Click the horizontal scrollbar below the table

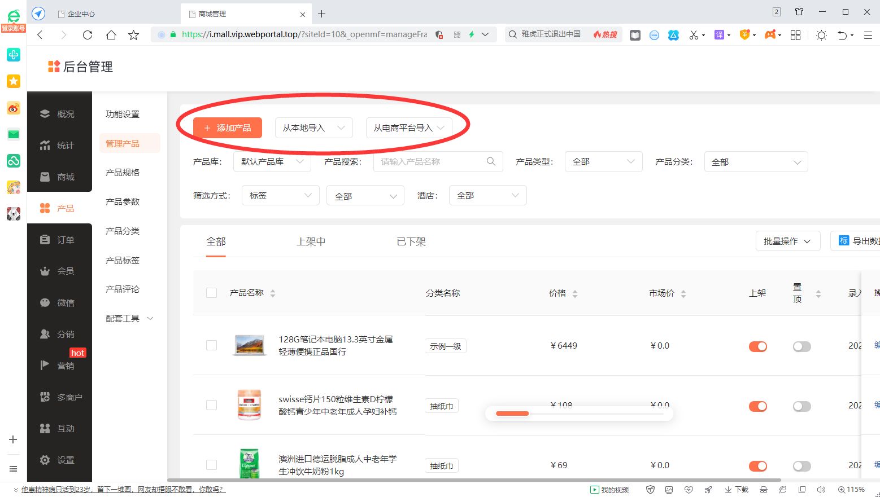(x=512, y=414)
